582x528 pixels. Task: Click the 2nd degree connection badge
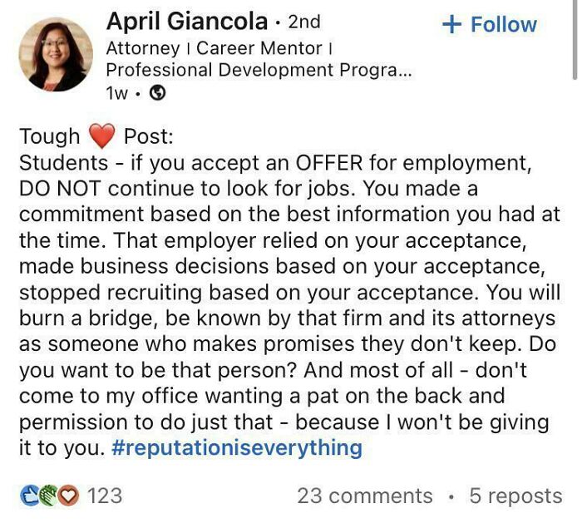point(303,22)
